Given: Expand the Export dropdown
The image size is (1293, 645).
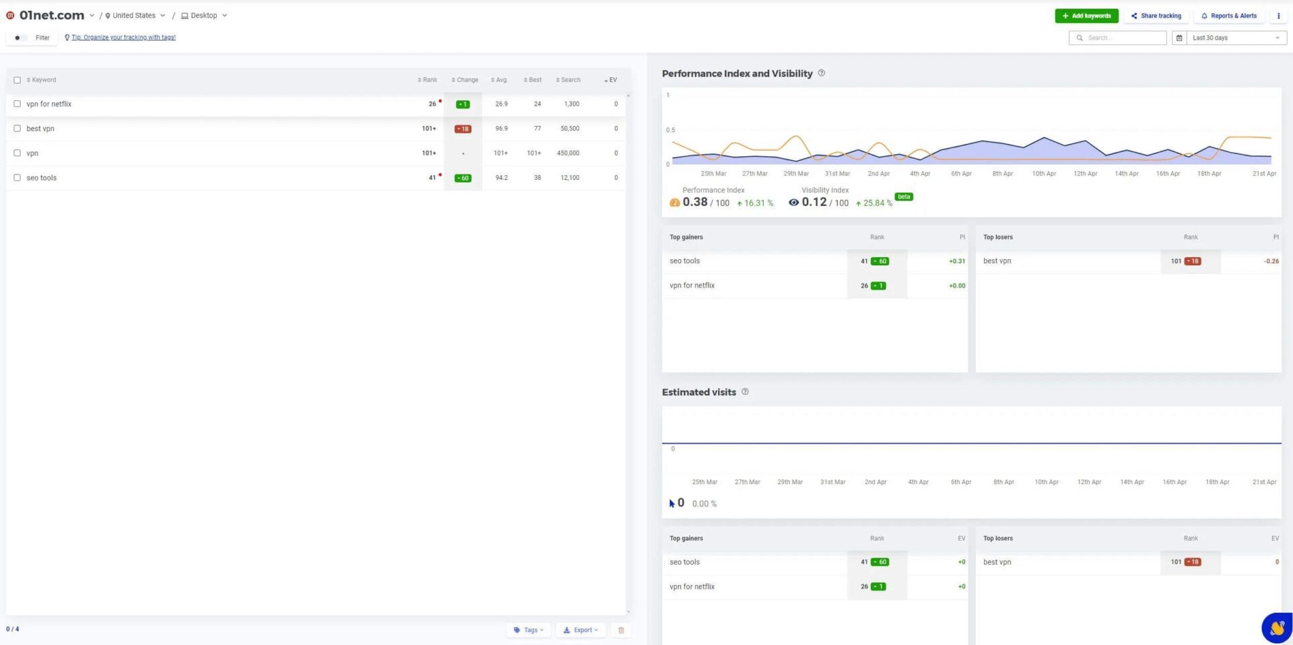Looking at the screenshot, I should [581, 630].
